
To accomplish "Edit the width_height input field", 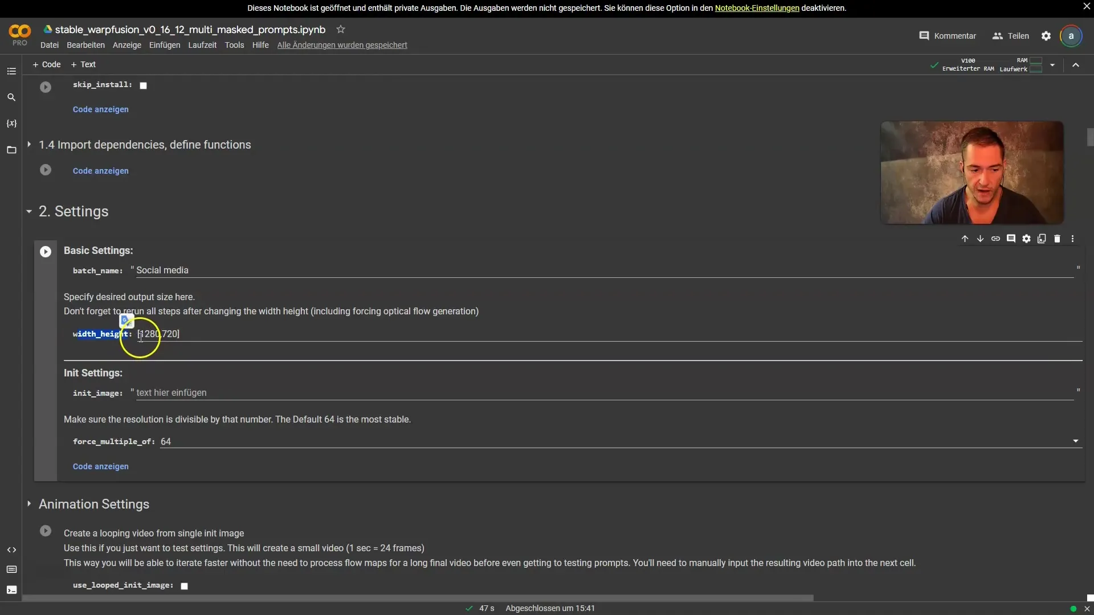I will (158, 334).
